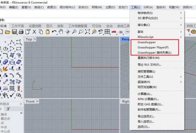Screen dimensions: 196x133
Task: Expand the RhinoScript submenu
Action: (157, 37)
